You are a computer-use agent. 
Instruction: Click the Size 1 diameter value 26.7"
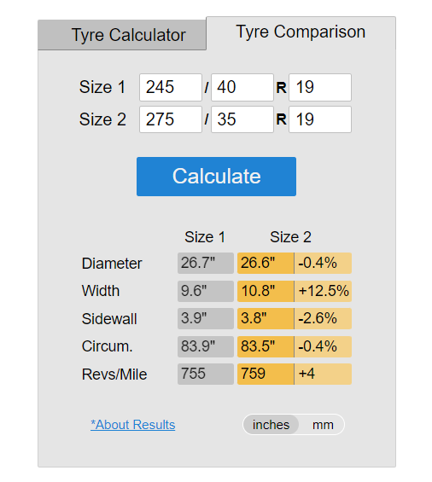pyautogui.click(x=206, y=263)
